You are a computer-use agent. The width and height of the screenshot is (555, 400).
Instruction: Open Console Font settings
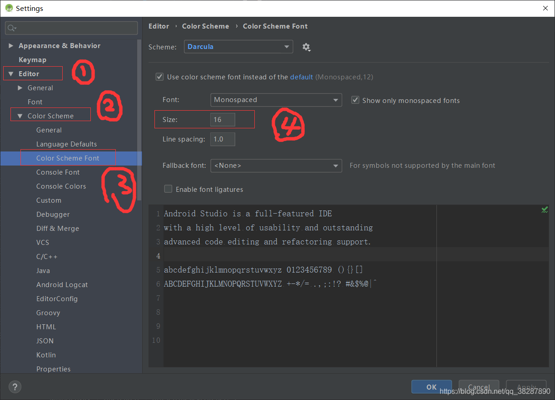(x=58, y=172)
